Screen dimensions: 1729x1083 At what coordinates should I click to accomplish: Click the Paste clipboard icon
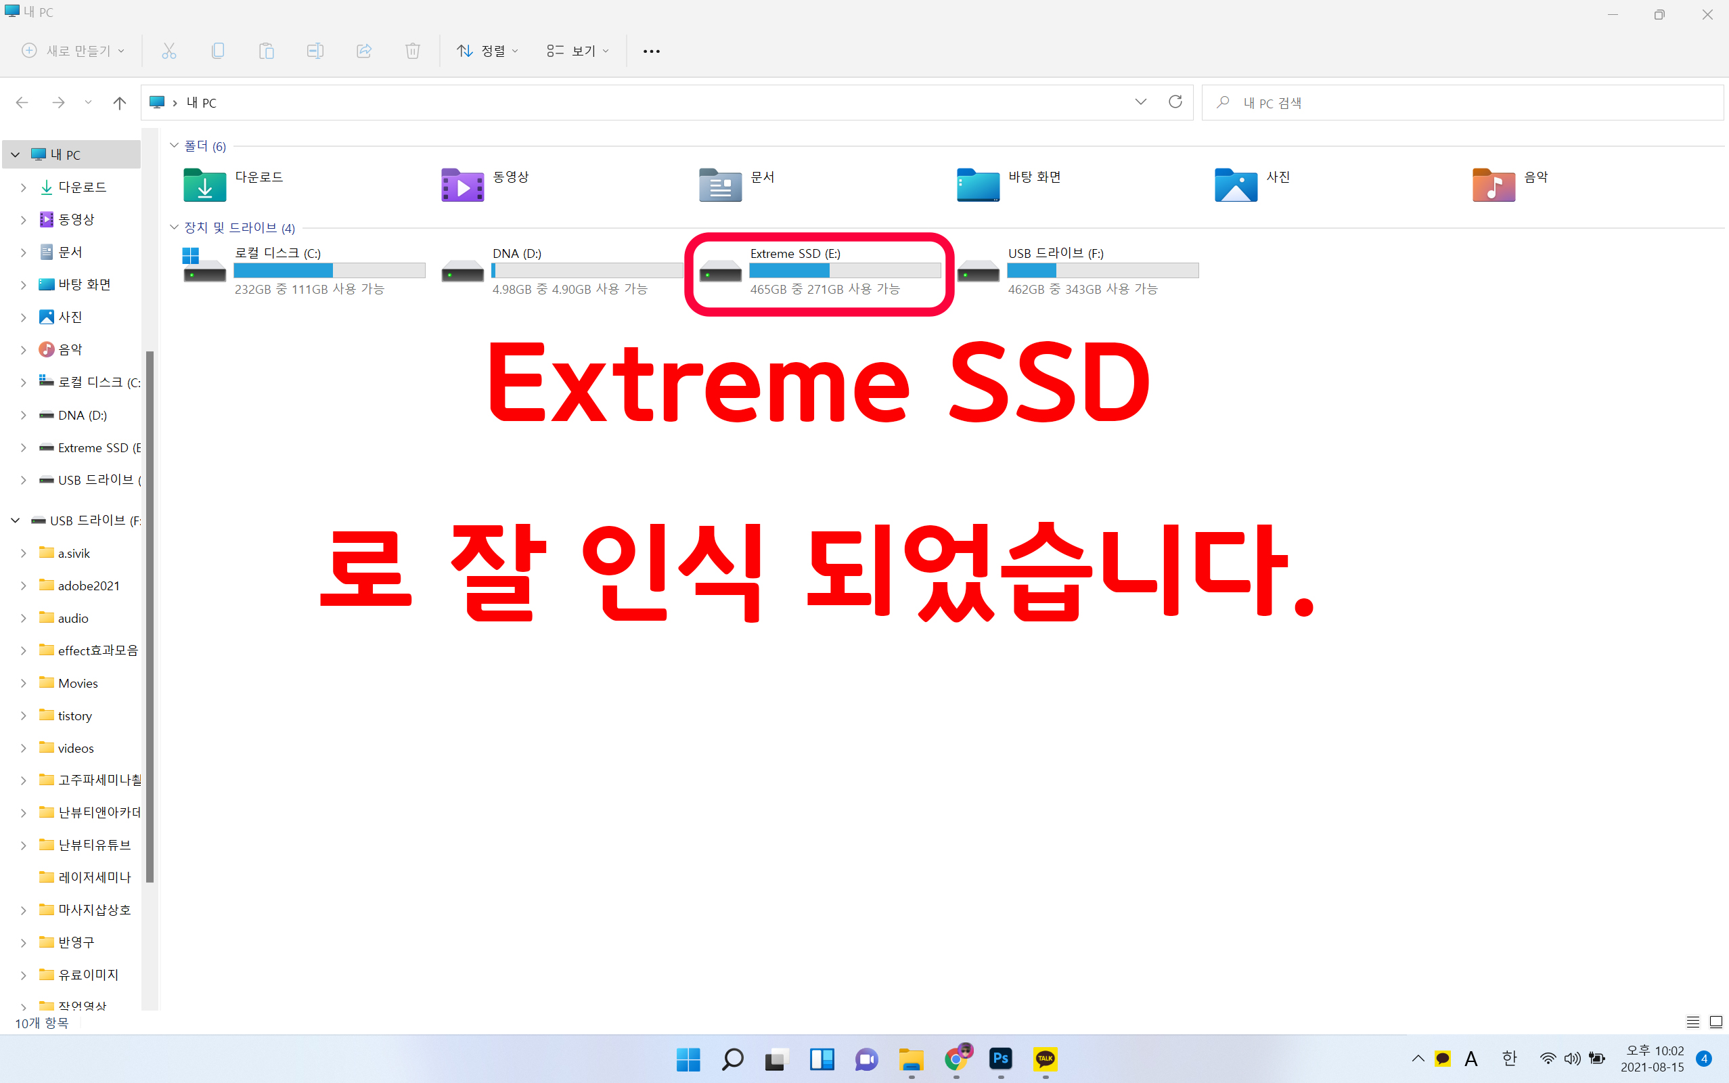267,51
